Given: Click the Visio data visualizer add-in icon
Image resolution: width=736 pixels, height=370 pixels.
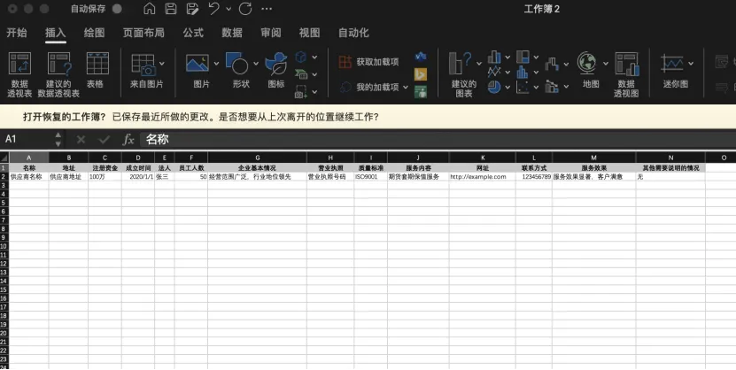Looking at the screenshot, I should click(x=421, y=57).
